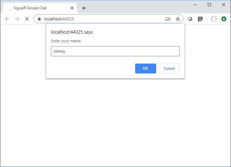The width and height of the screenshot is (231, 167).
Task: Open a new browser tab
Action: point(84,8)
